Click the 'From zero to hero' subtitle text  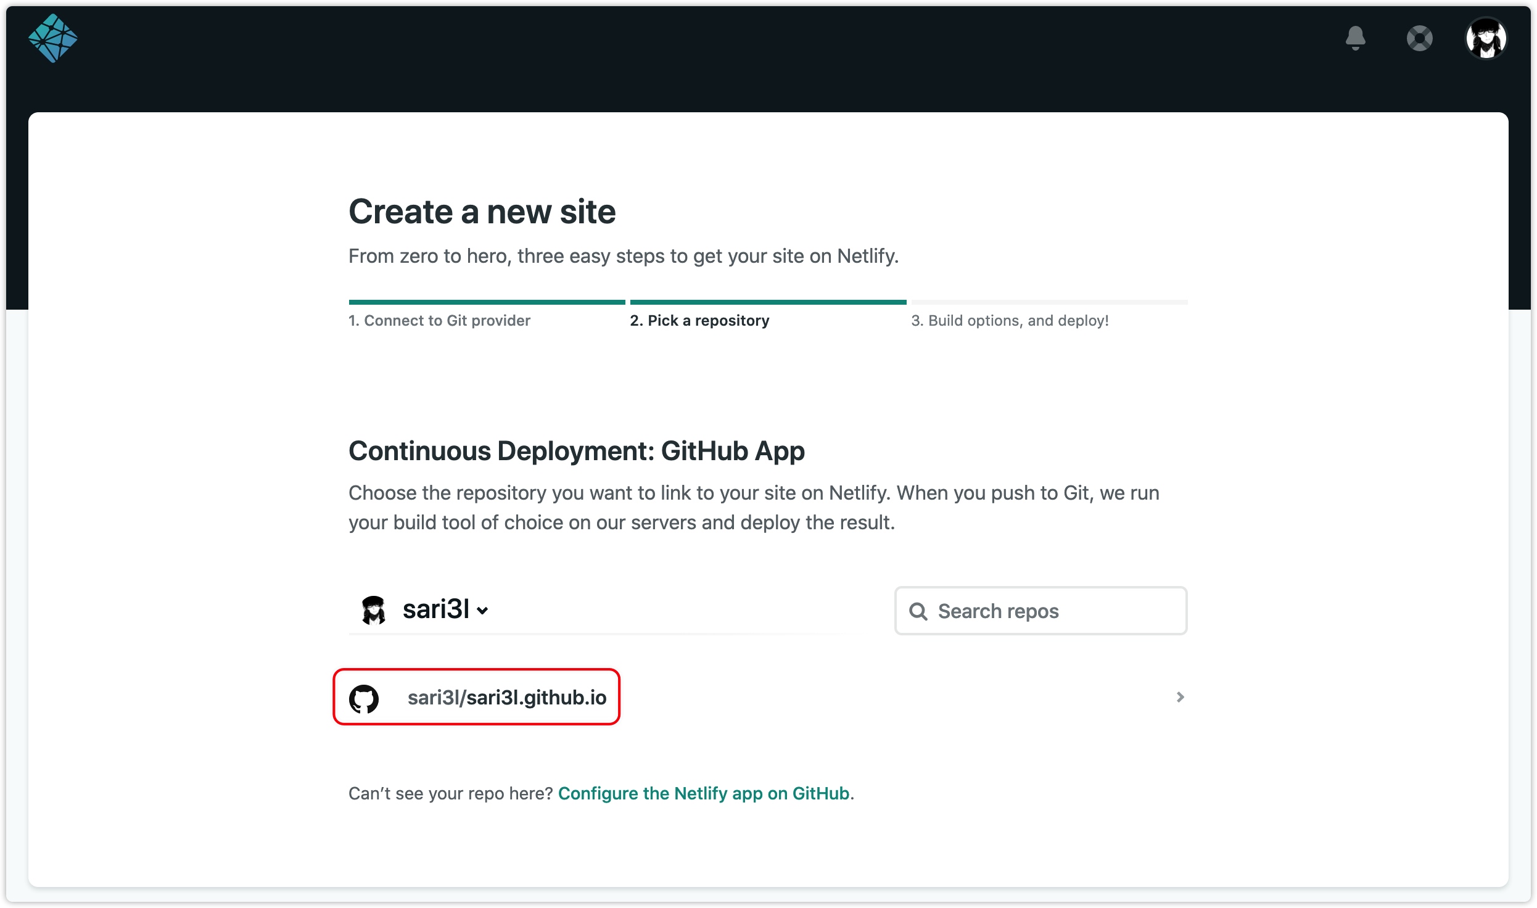624,256
